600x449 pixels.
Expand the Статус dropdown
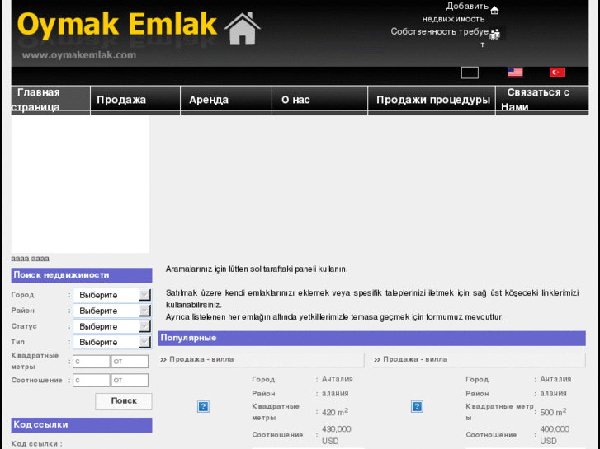[112, 326]
